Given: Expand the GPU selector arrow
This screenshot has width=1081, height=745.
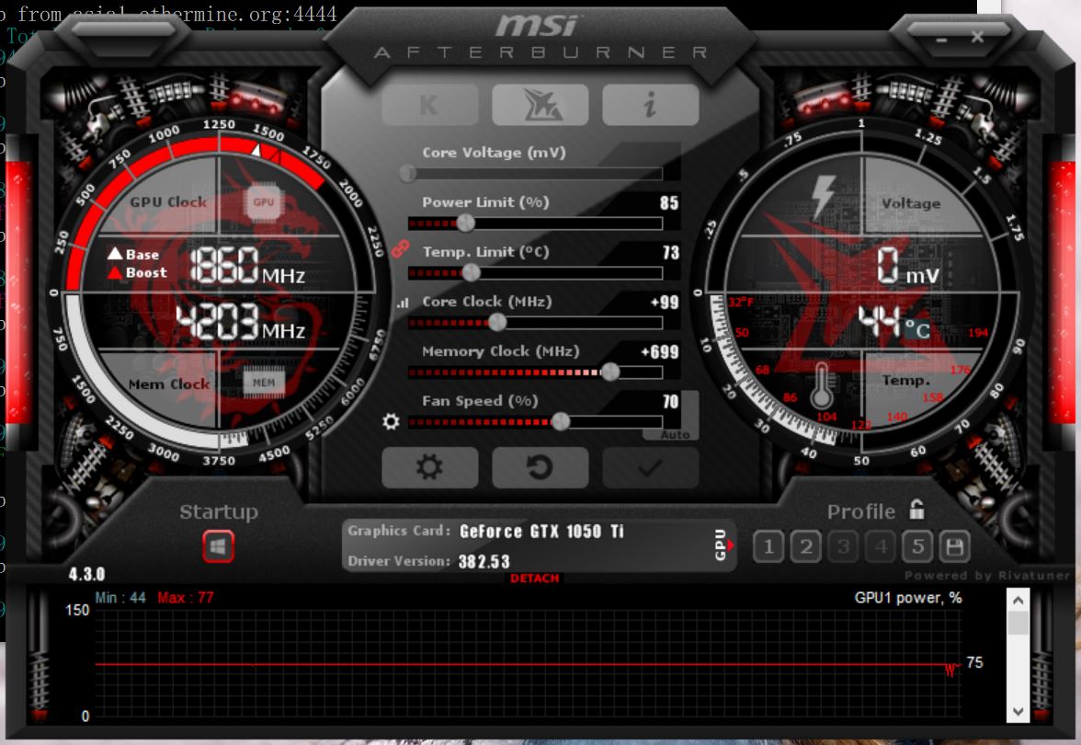Looking at the screenshot, I should coord(723,545).
